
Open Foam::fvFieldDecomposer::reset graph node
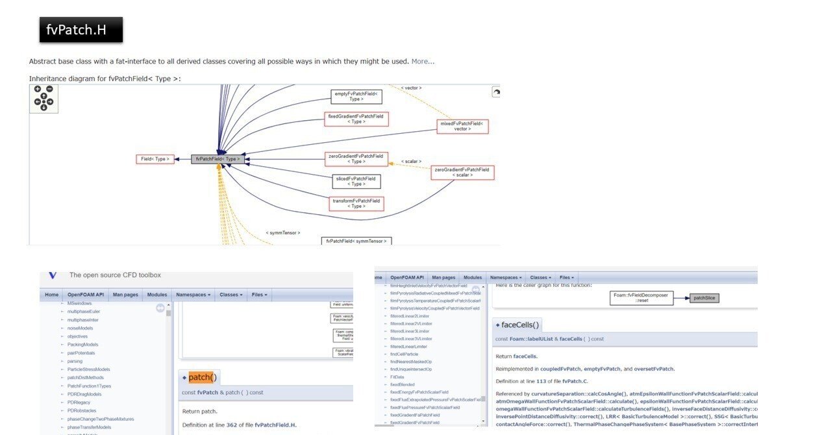642,298
